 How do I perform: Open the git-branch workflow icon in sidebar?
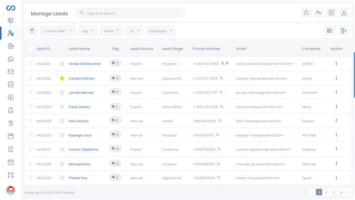(x=11, y=175)
